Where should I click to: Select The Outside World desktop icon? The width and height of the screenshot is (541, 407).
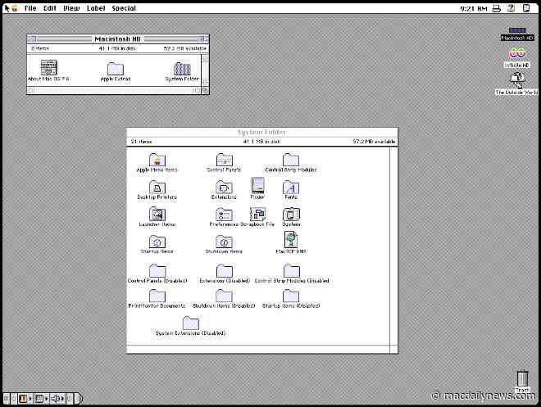click(517, 84)
